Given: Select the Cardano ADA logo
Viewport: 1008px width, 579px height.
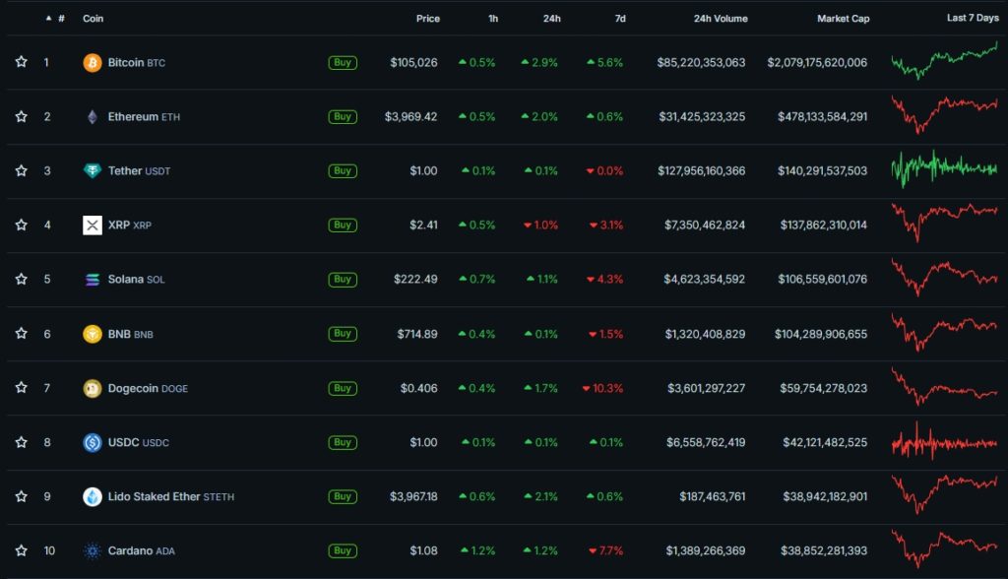Looking at the screenshot, I should point(92,550).
